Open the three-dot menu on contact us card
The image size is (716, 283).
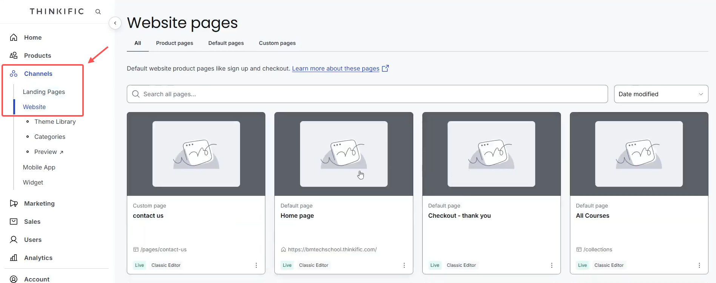(x=256, y=265)
